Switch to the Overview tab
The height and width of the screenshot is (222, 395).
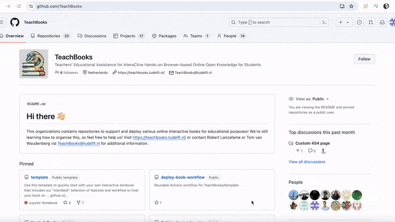[12, 36]
